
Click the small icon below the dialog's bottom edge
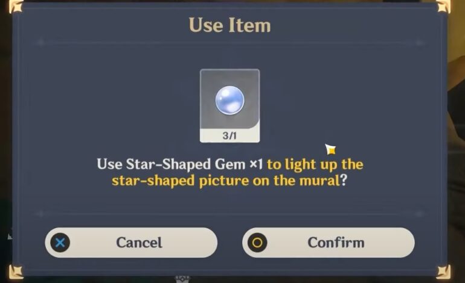tap(182, 279)
